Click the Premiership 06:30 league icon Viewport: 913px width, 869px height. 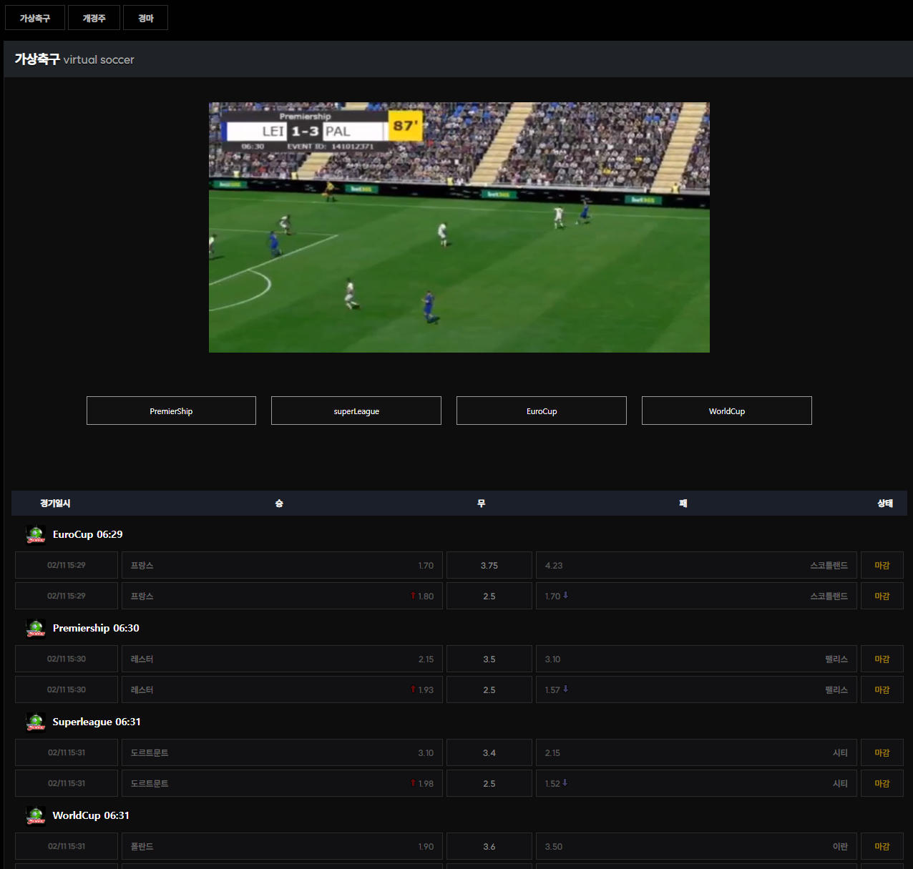point(36,628)
